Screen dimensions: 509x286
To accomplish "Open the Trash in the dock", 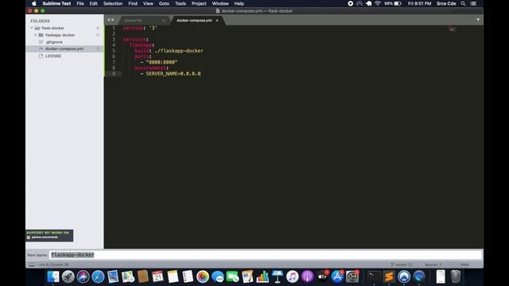I will click(456, 276).
